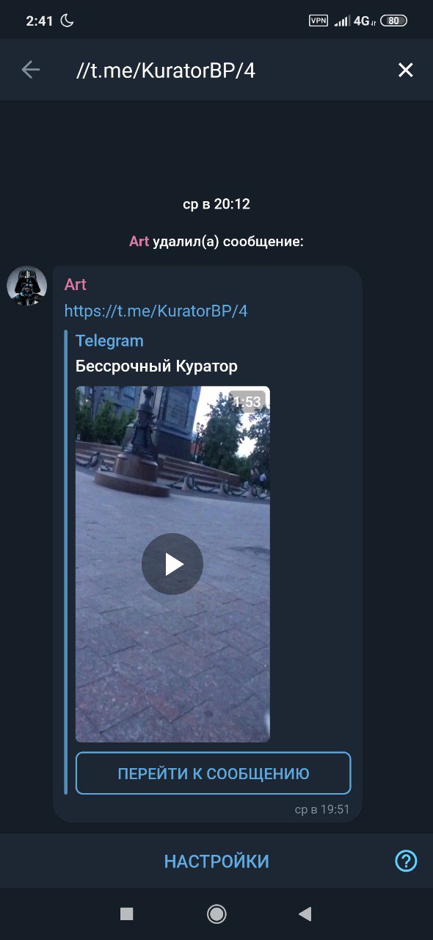Screen dimensions: 433x940
Task: Tap the battery indicator in status bar
Action: (x=394, y=21)
